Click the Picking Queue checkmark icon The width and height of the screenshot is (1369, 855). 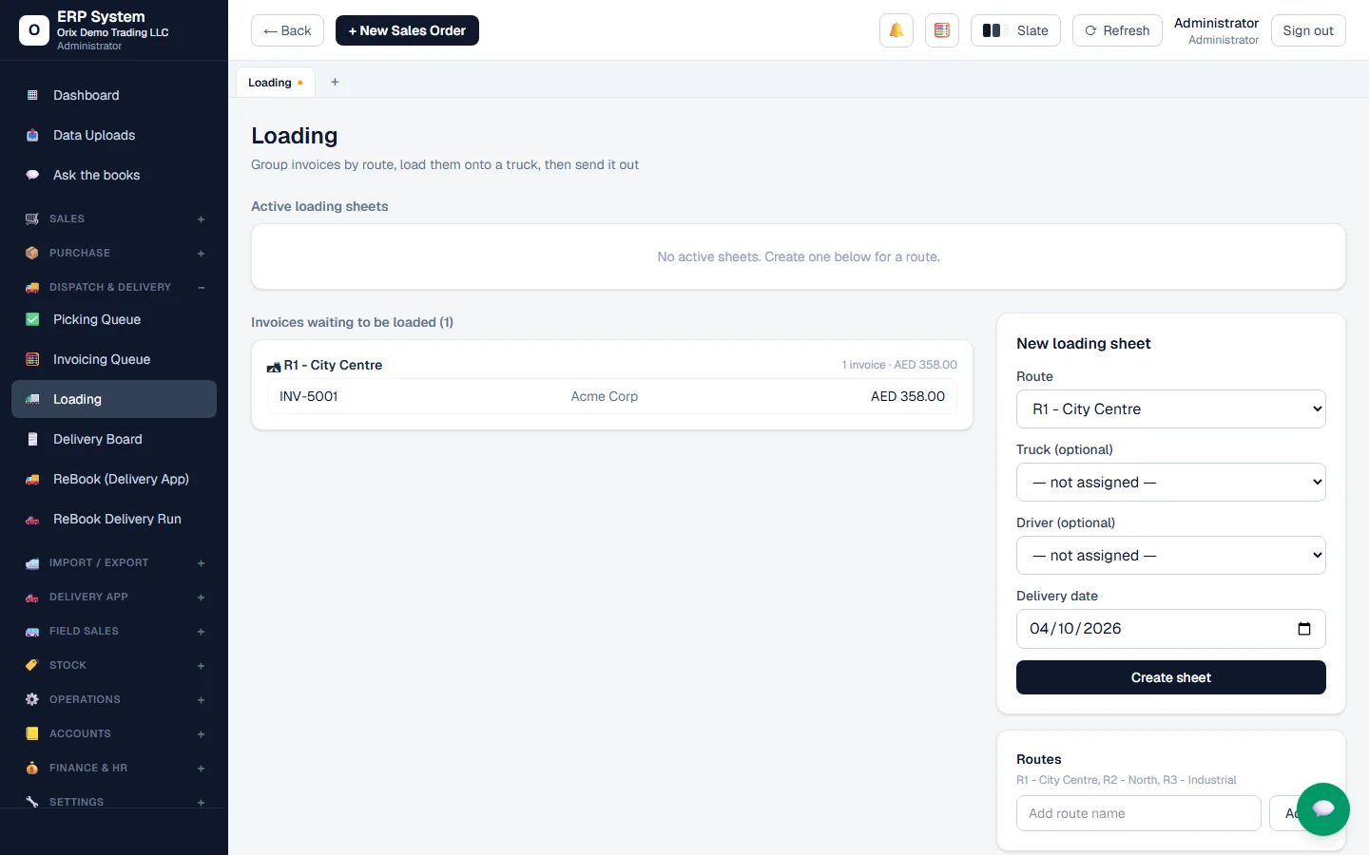pos(32,319)
